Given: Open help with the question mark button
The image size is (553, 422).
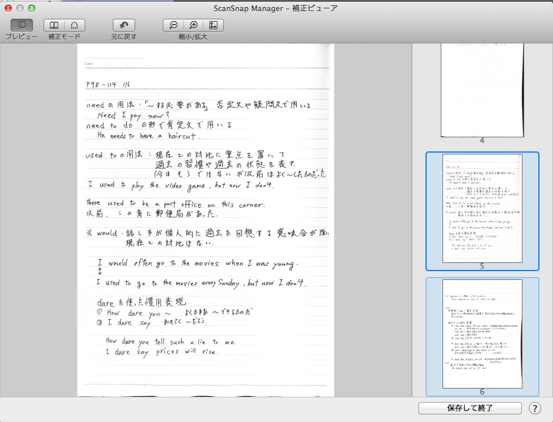Looking at the screenshot, I should 535,409.
